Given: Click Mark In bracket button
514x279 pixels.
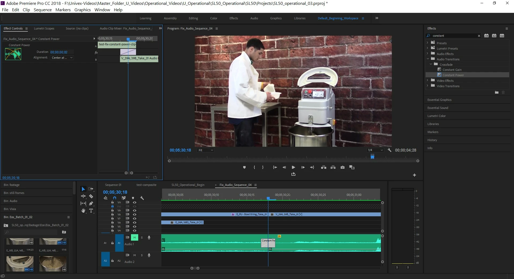Looking at the screenshot, I should click(x=254, y=167).
